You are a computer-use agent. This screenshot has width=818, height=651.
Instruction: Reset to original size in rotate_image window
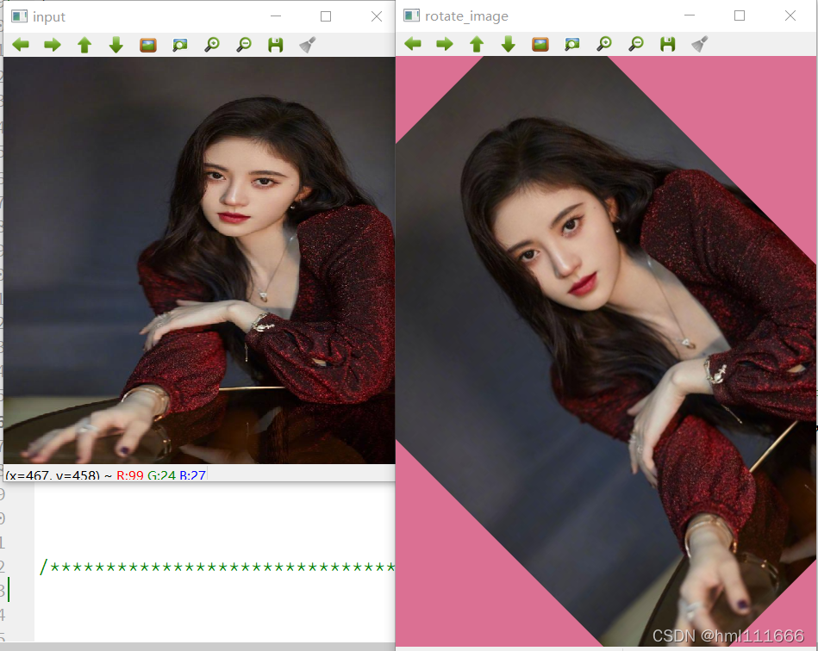pos(540,44)
